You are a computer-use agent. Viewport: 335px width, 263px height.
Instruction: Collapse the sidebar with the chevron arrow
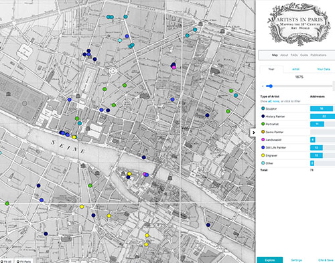click(x=253, y=133)
